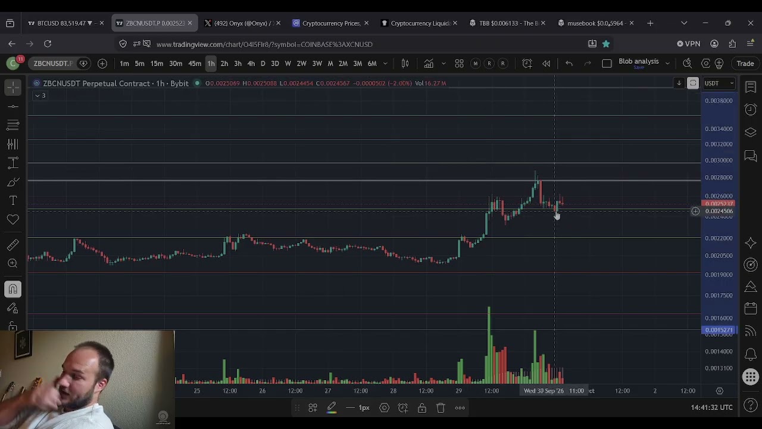Switch to the BTCUSD browser tab

(66, 23)
